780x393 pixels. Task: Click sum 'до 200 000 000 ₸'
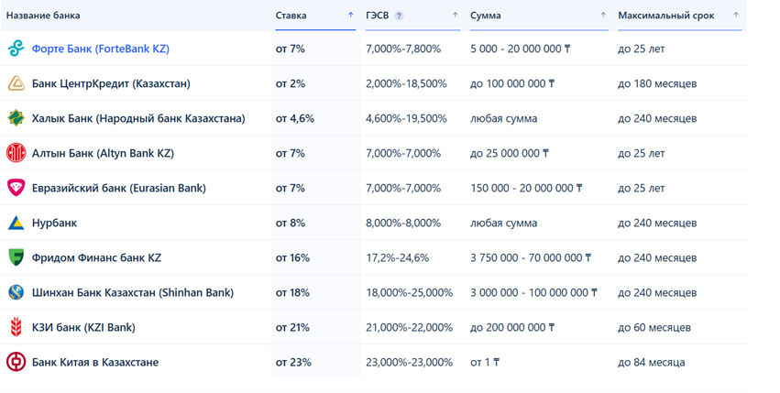point(512,327)
